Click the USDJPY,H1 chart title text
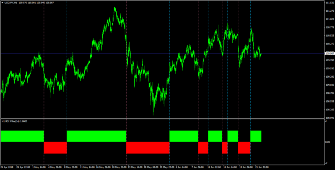The height and width of the screenshot is (170, 335). pyautogui.click(x=10, y=3)
